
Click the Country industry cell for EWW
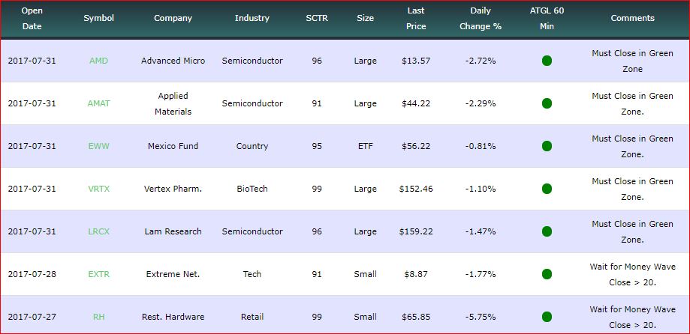tap(252, 146)
